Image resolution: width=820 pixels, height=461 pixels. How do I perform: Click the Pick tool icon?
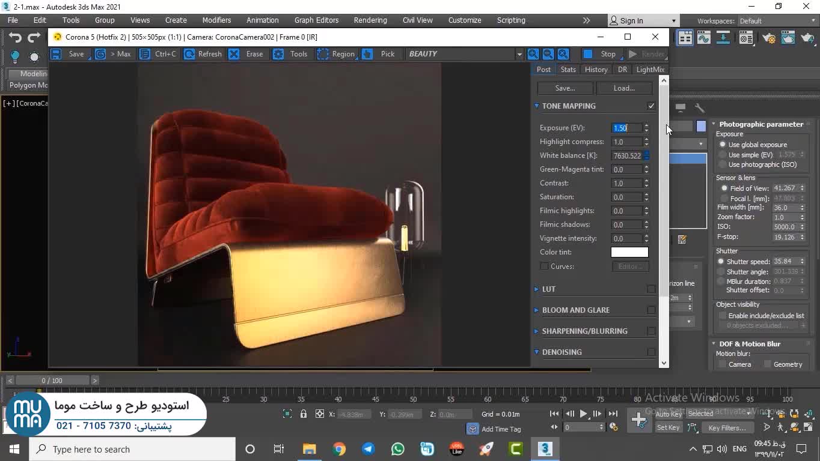[367, 54]
